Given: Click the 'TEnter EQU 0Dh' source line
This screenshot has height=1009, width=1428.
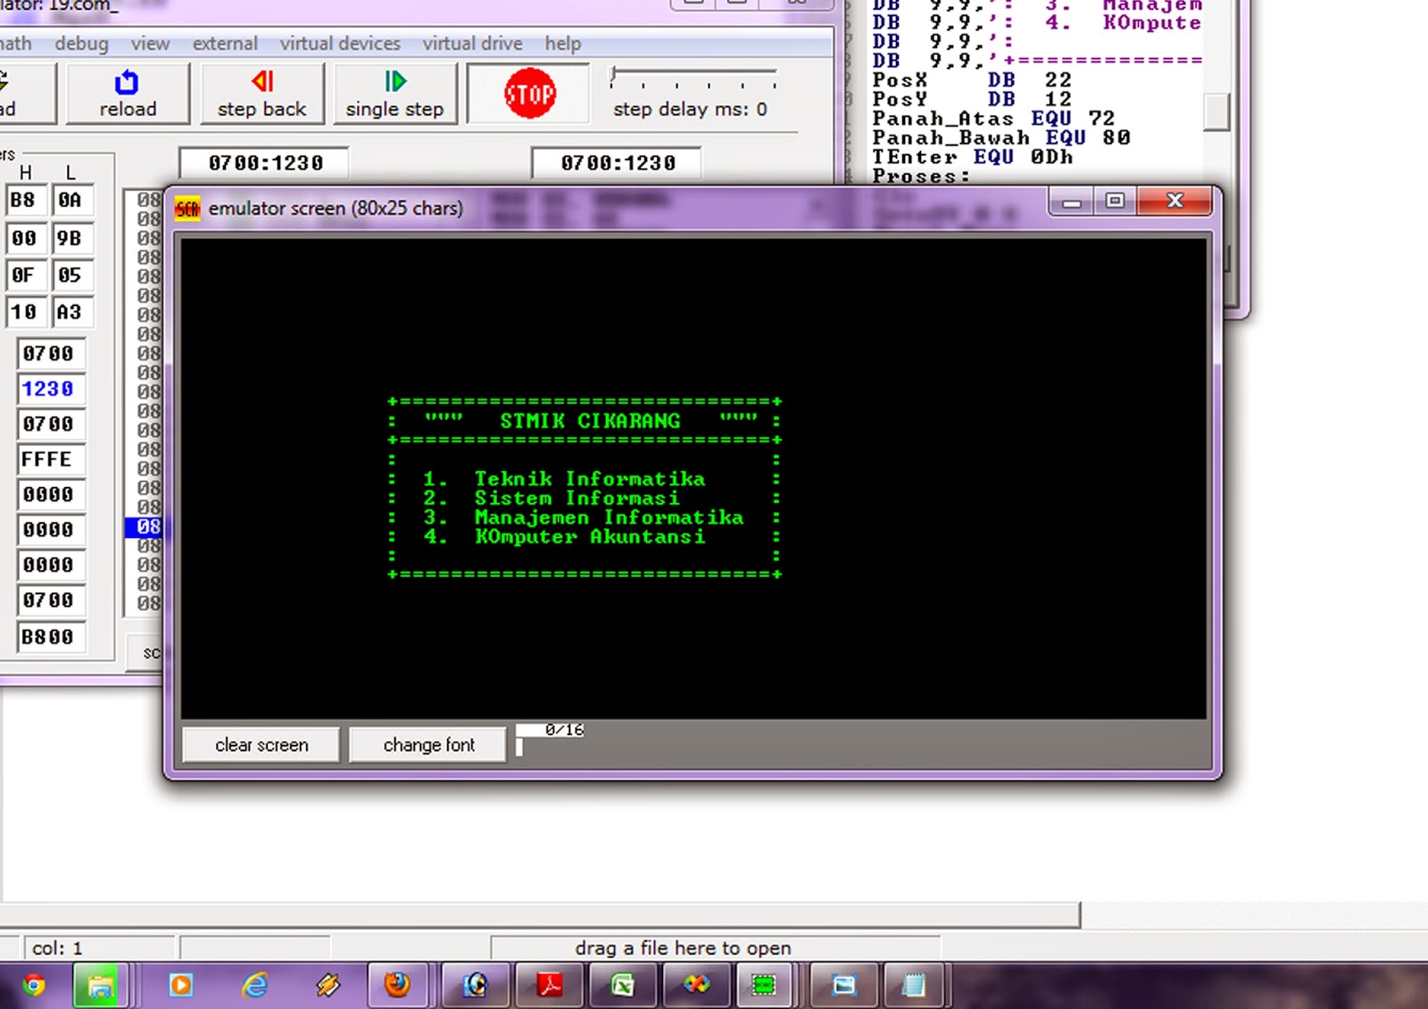Looking at the screenshot, I should point(973,157).
